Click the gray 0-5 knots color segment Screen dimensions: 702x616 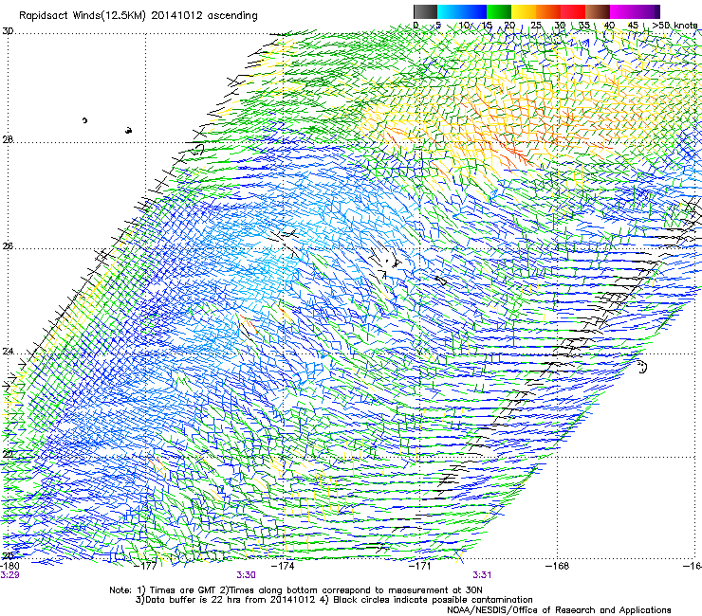coord(425,11)
